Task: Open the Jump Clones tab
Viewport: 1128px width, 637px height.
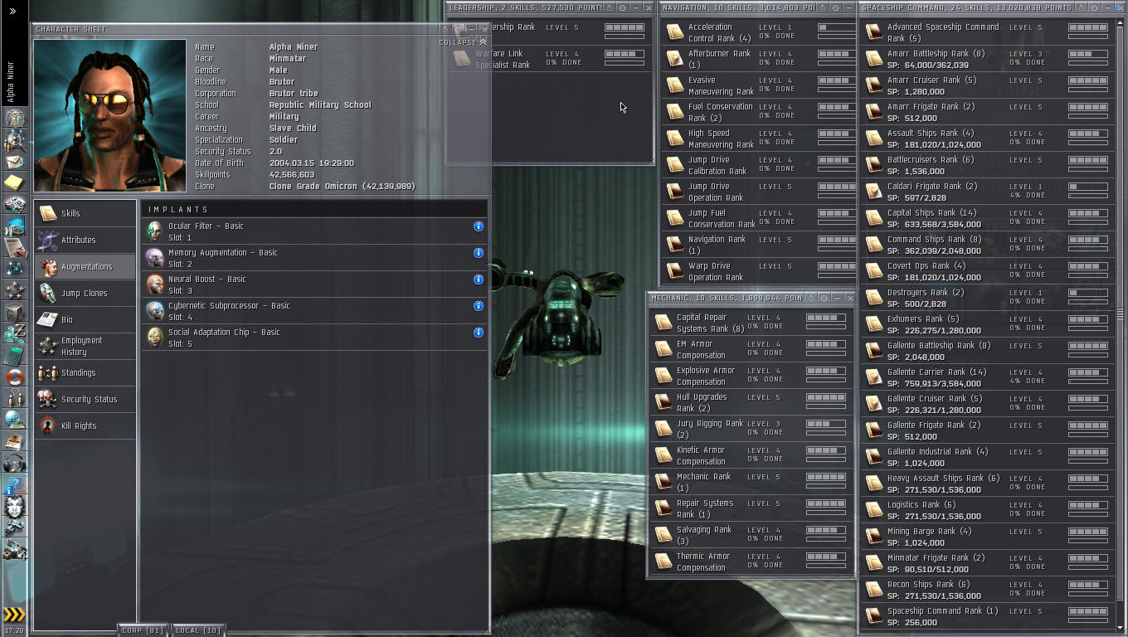Action: tap(85, 293)
